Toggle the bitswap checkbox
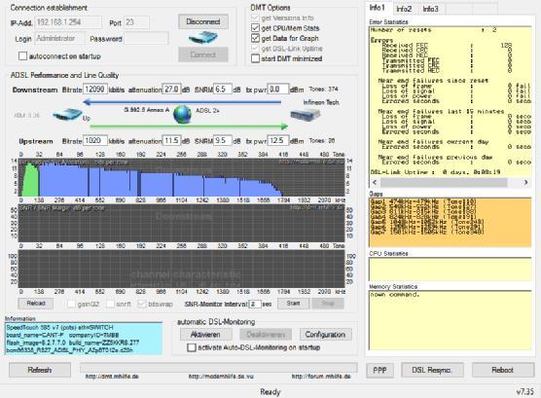The height and width of the screenshot is (398, 541). pyautogui.click(x=142, y=304)
